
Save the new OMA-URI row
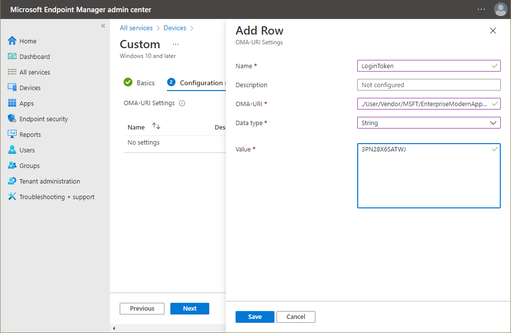click(255, 317)
